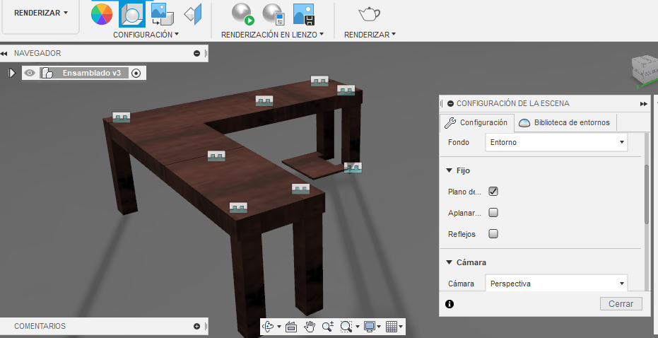The width and height of the screenshot is (658, 338).
Task: Click the double arrows on the scene panel header
Action: tap(644, 104)
